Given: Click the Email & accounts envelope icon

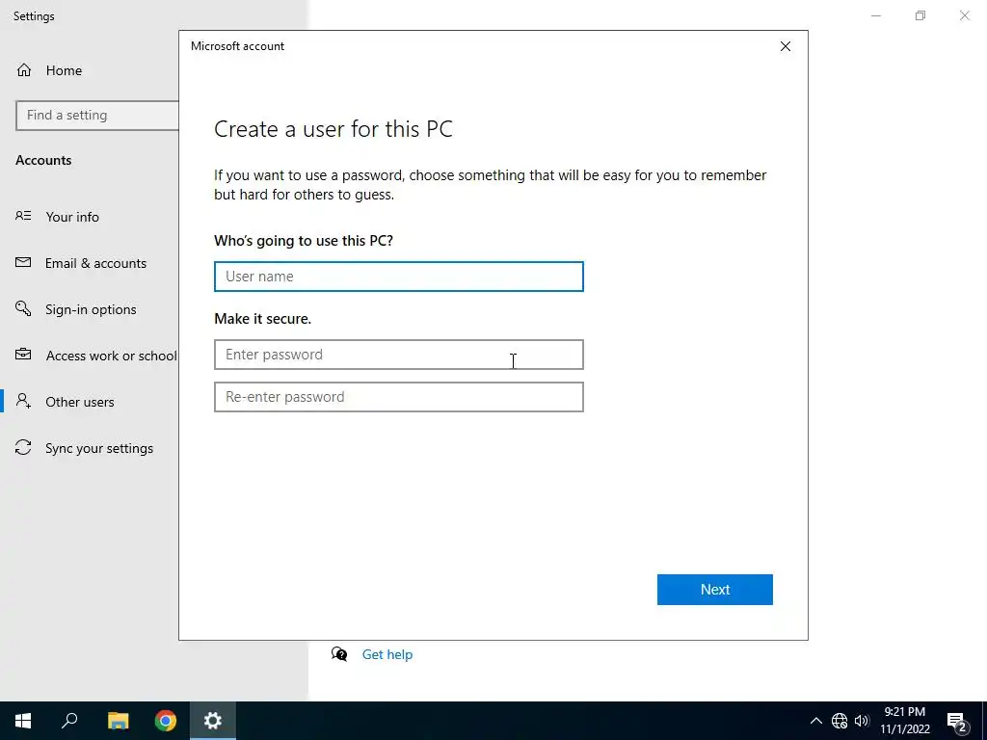Looking at the screenshot, I should [23, 262].
